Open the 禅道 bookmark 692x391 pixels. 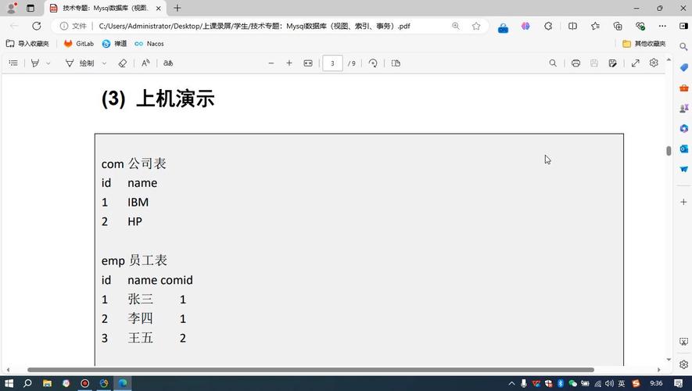(x=114, y=43)
